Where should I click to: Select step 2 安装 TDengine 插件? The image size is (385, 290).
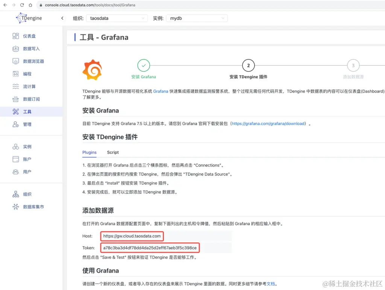click(248, 65)
